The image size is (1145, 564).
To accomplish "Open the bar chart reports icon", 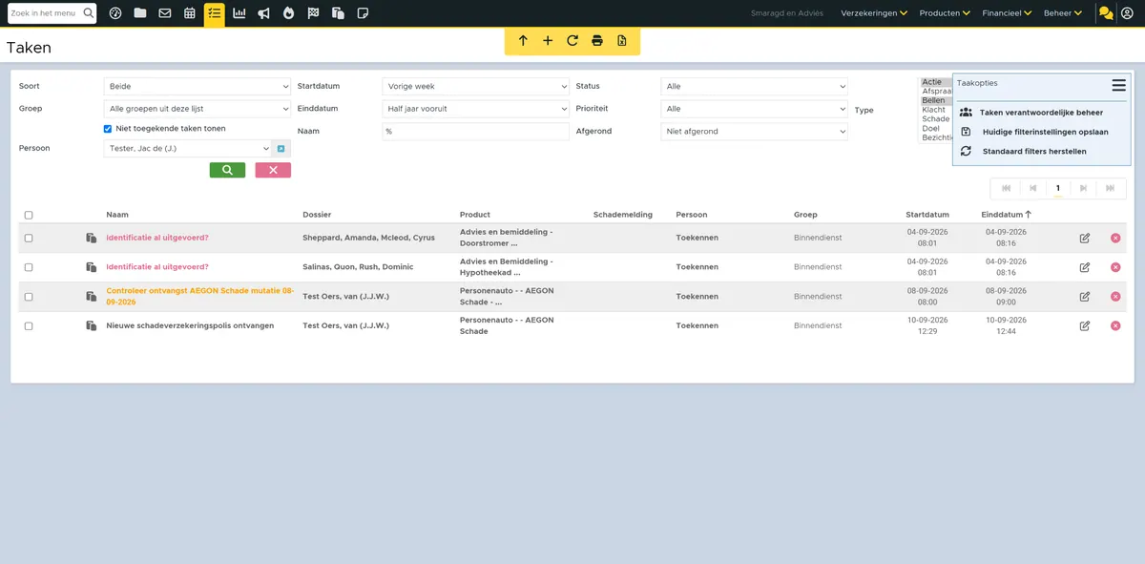I will click(x=239, y=13).
